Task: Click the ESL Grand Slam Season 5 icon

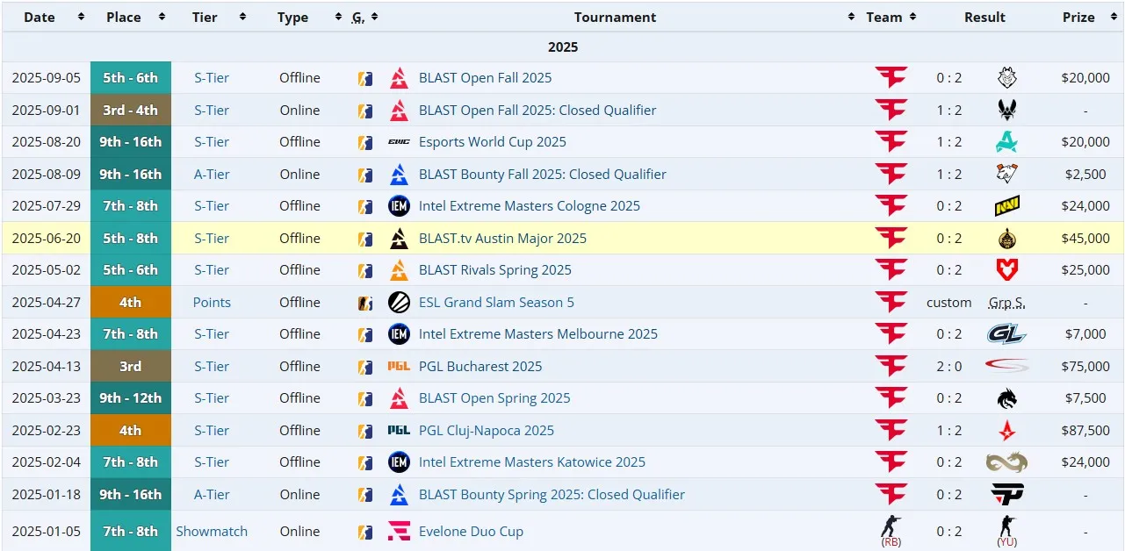Action: (399, 303)
